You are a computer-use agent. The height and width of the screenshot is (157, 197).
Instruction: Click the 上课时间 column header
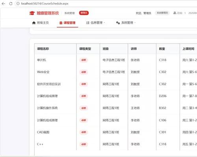[188, 49]
